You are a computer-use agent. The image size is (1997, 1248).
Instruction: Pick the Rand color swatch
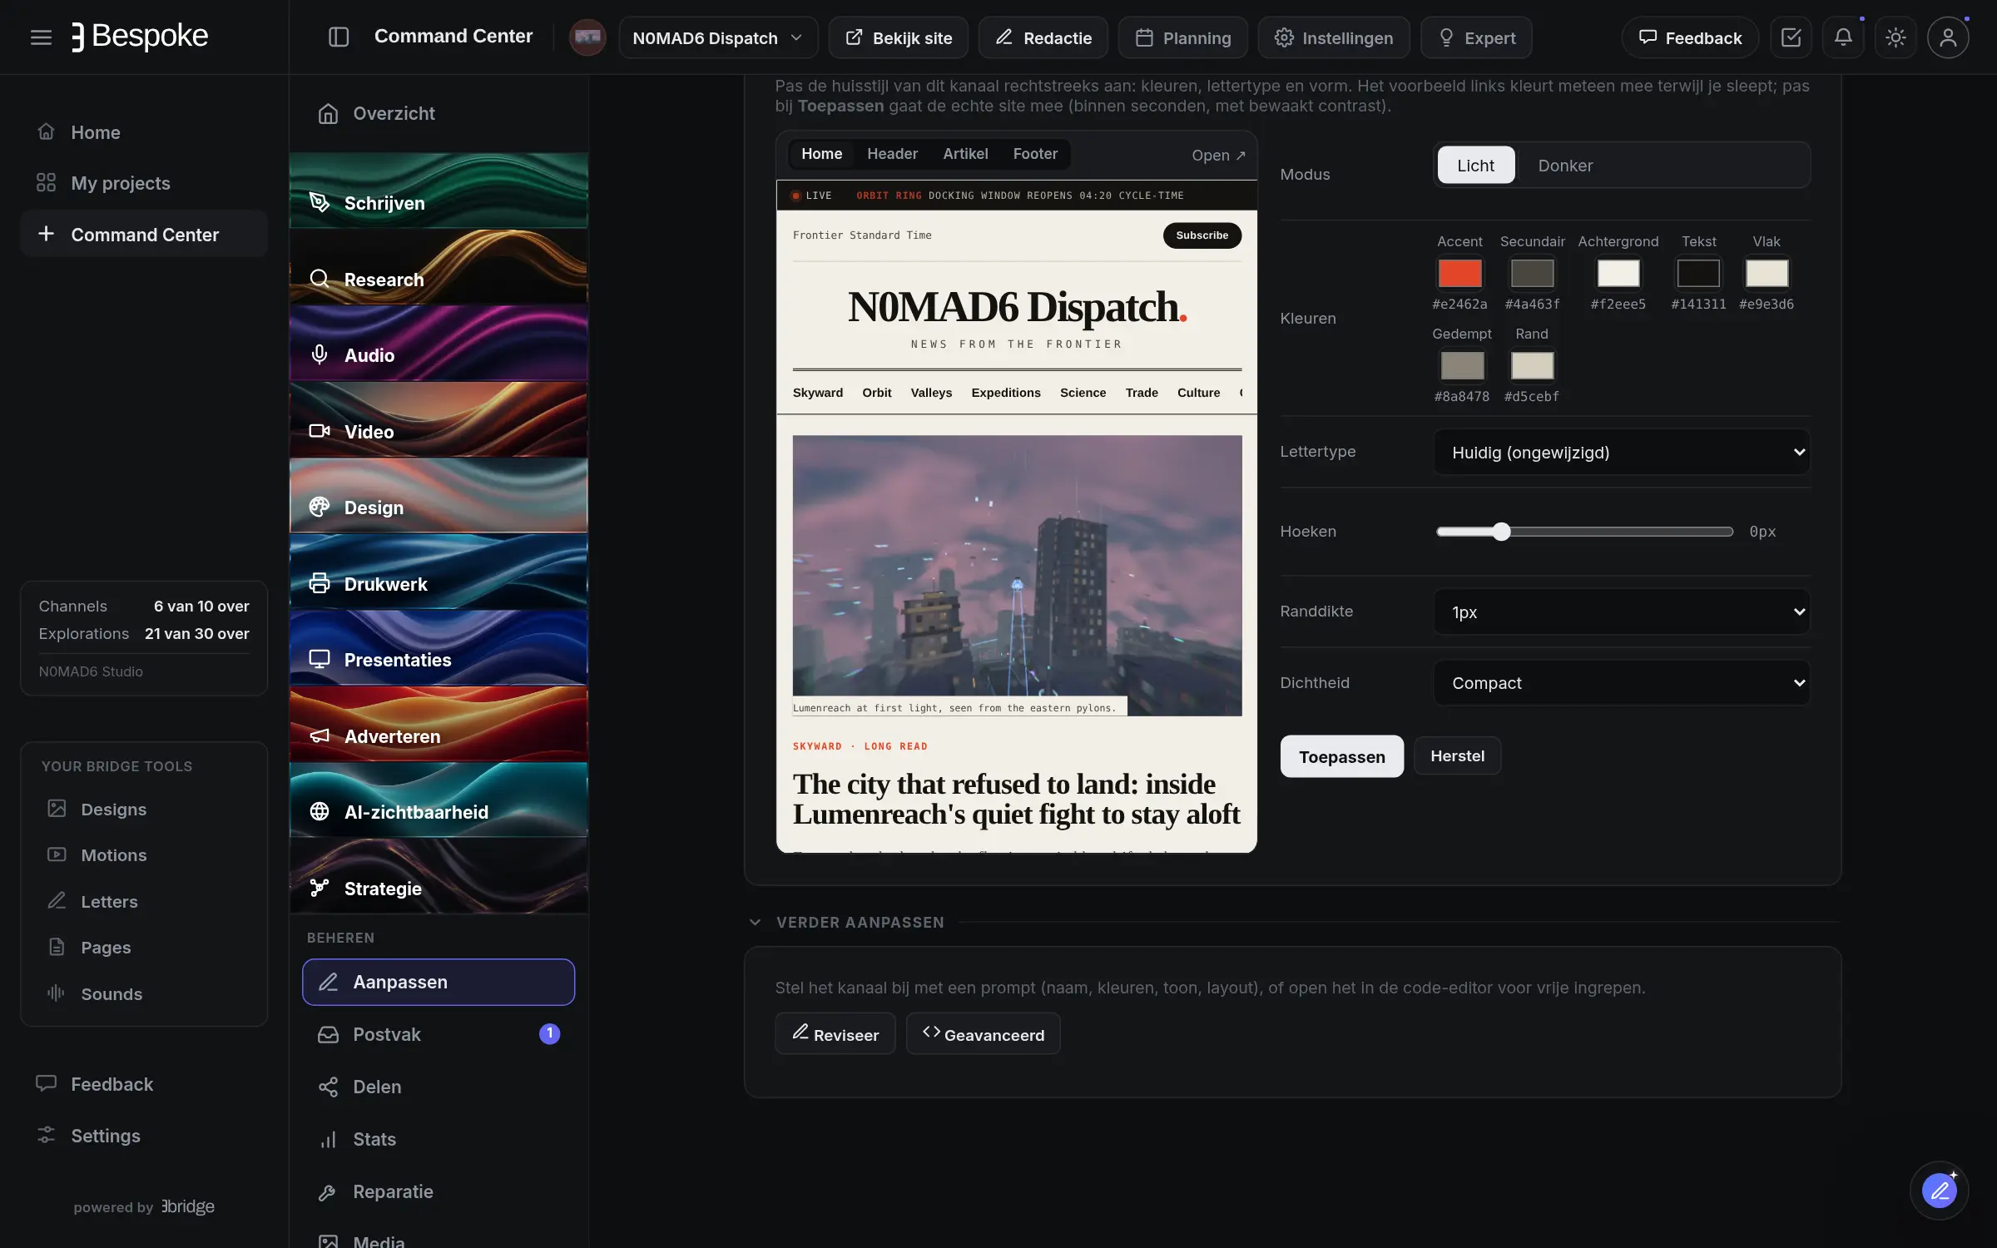(x=1532, y=365)
